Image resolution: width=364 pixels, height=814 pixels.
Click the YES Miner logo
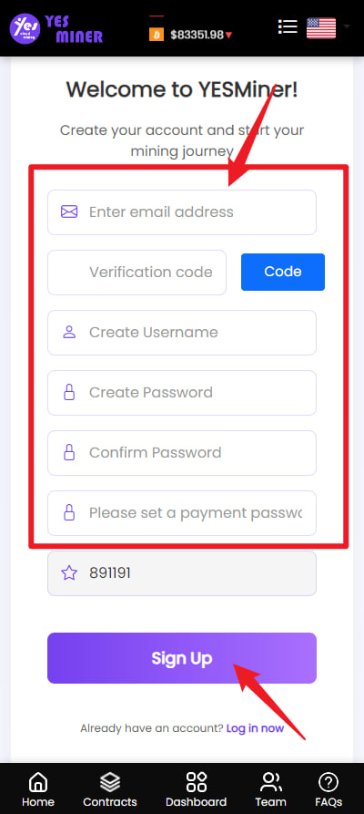point(56,28)
